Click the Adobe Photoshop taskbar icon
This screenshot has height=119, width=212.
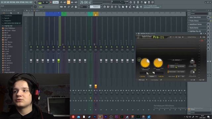(95, 117)
